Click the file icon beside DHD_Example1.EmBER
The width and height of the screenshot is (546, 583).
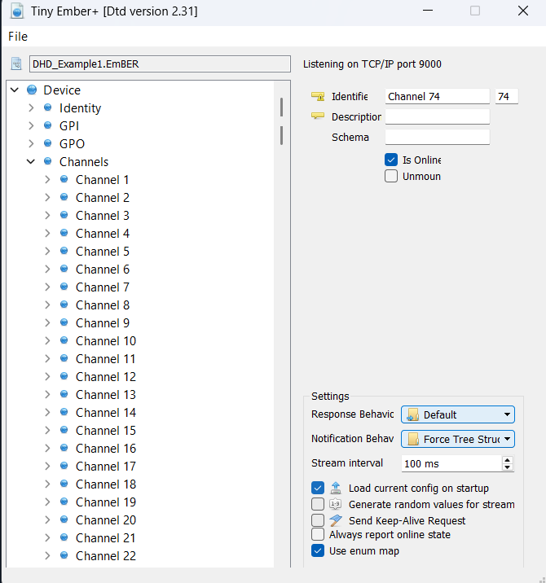(16, 64)
